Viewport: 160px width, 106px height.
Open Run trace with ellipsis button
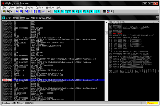[95, 11]
